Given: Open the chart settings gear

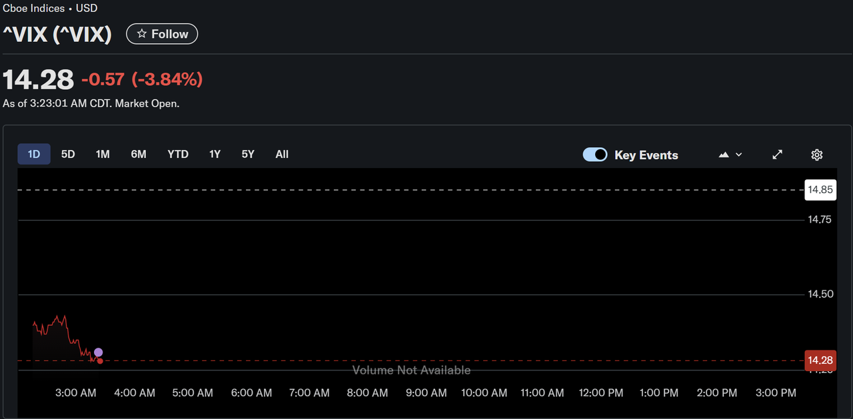Looking at the screenshot, I should click(816, 154).
